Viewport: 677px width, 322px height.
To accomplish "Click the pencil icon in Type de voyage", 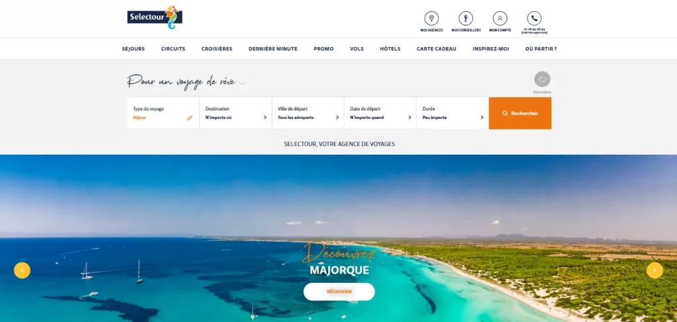I will click(x=190, y=118).
